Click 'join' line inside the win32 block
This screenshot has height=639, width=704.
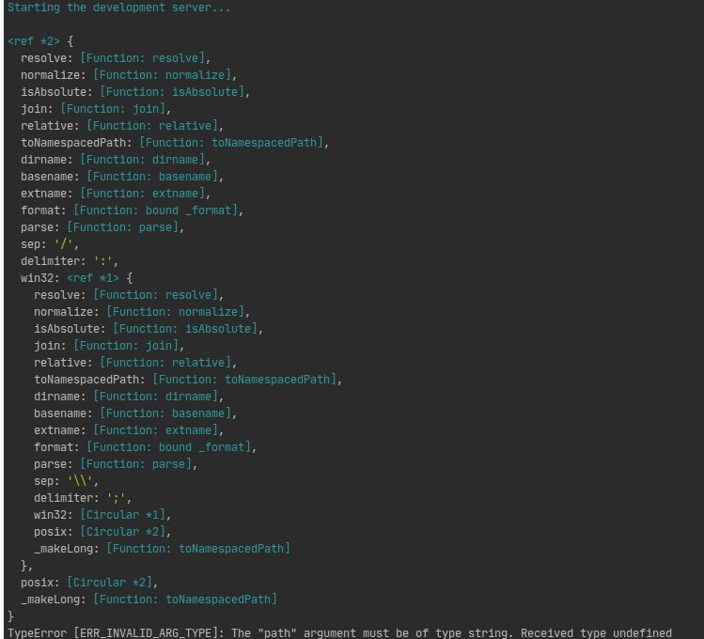109,346
